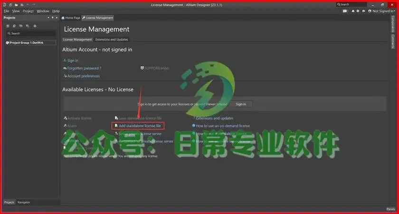Open the Not Signed In account dropdown
399x214 pixels.
click(x=381, y=11)
